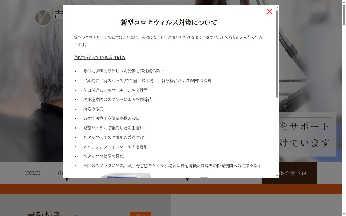This screenshot has width=346, height=216.
Task: Open the HOME navigation item
Action: coord(32,173)
